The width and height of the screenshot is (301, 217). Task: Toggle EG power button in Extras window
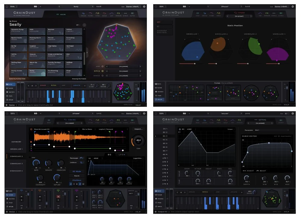point(180,129)
